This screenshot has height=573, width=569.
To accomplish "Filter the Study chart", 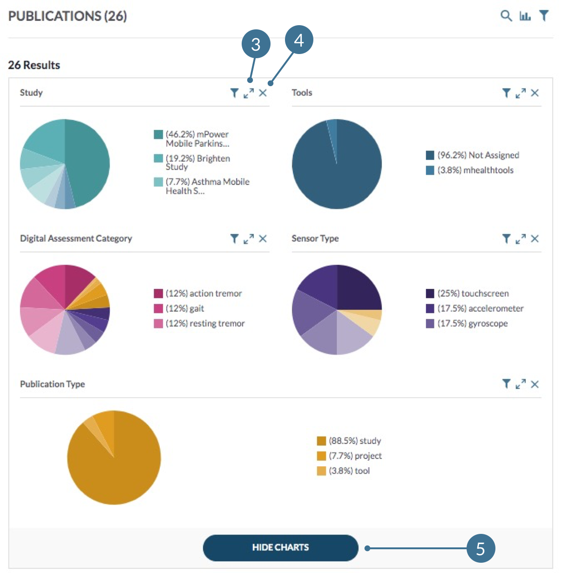I will pos(234,93).
